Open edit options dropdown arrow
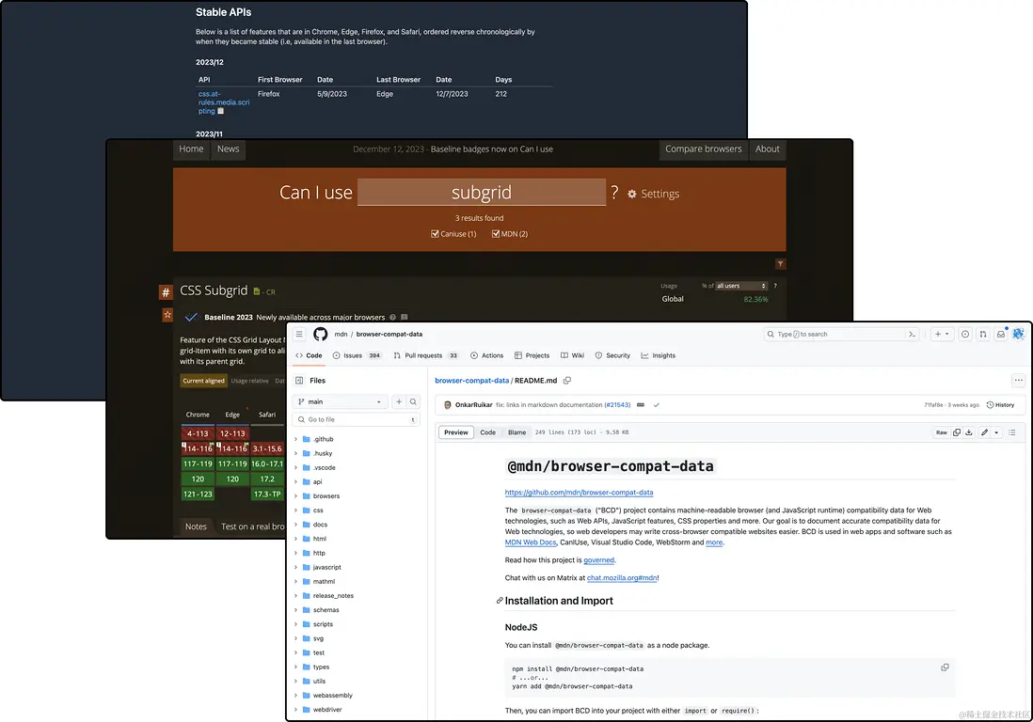The width and height of the screenshot is (1033, 722). [x=996, y=432]
